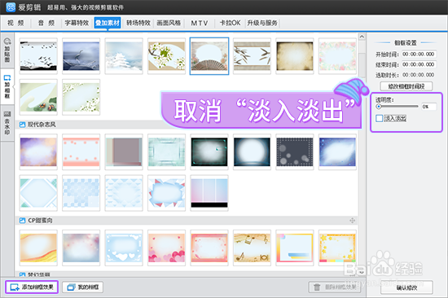Select the soft pink-blue bokeh frame

(81, 248)
